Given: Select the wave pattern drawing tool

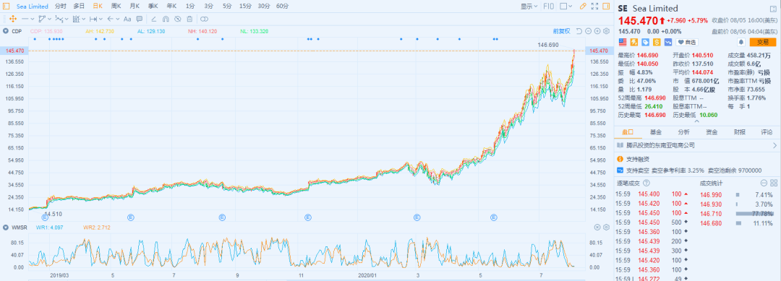Looking at the screenshot, I should (x=59, y=19).
